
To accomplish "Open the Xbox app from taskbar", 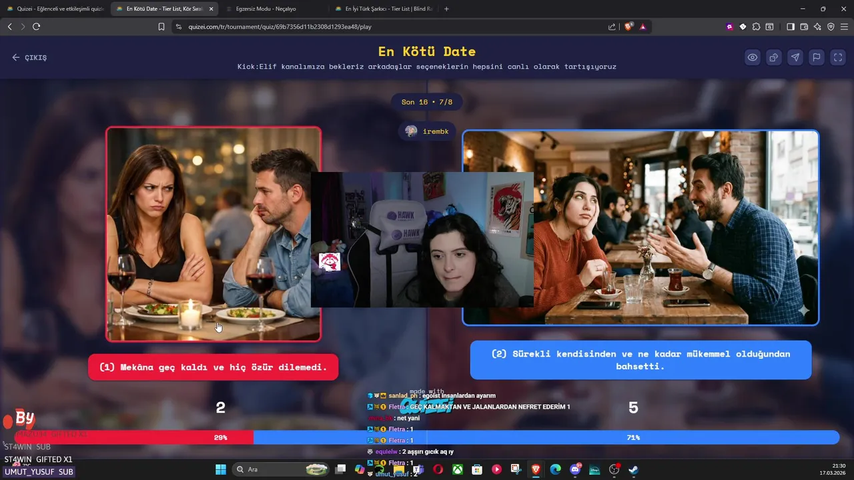I will (x=458, y=469).
